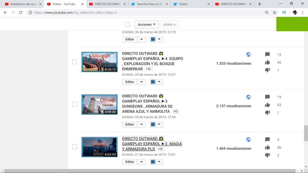The height and width of the screenshot is (173, 308).
Task: Go forward with the browser forward arrow
Action: pyautogui.click(x=13, y=12)
